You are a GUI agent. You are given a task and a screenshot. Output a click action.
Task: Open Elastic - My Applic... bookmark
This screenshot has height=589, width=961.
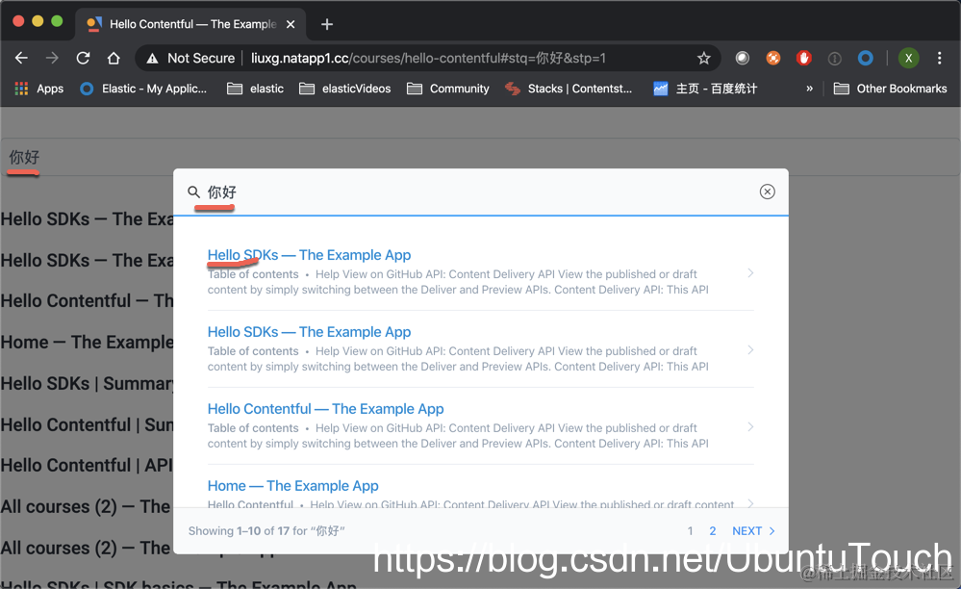[144, 89]
